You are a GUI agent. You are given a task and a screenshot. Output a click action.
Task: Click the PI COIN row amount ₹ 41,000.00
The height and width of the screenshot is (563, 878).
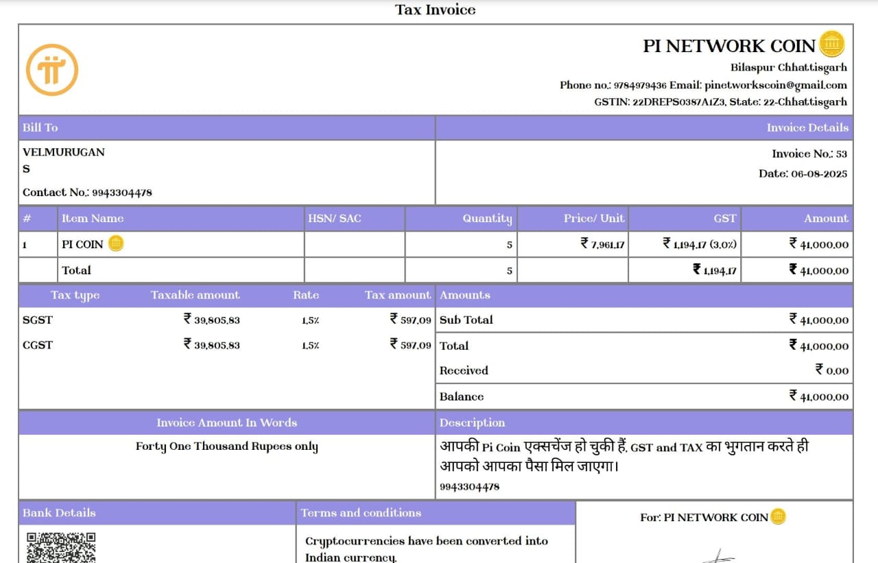[818, 244]
